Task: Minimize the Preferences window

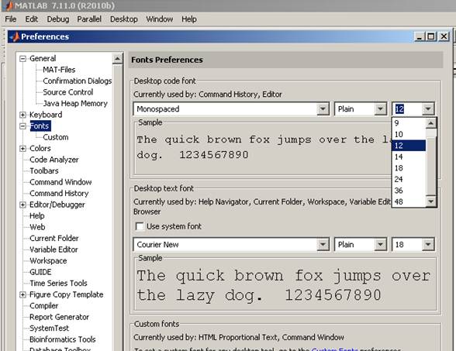Action: point(420,36)
